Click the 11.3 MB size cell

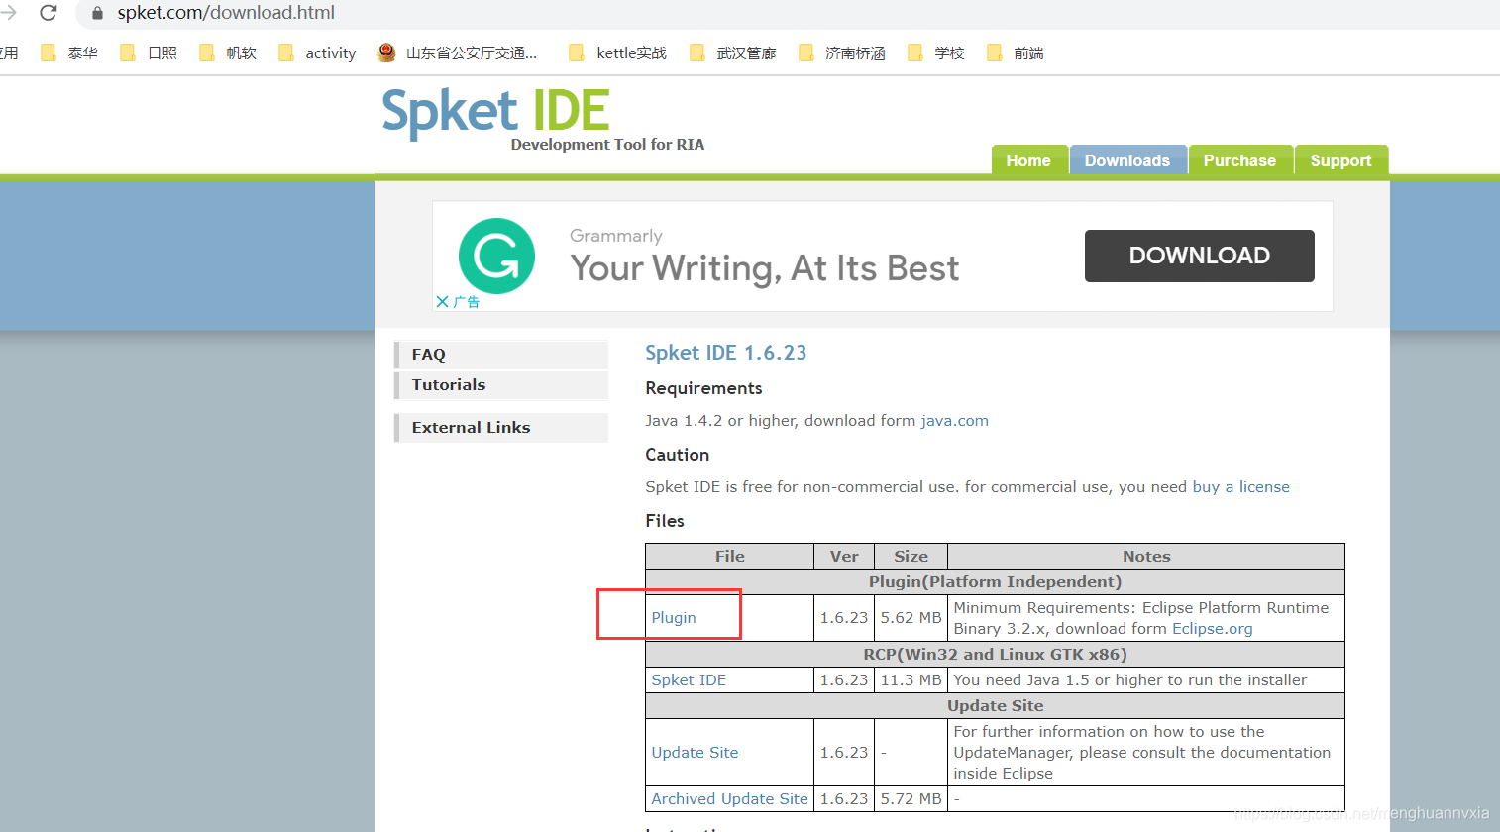coord(911,679)
